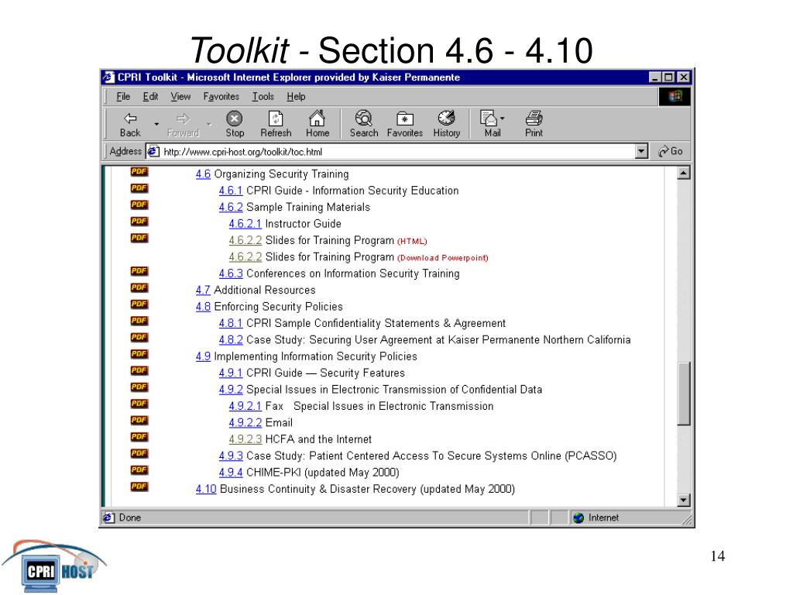
Task: Click the (HTML) slides label
Action: [x=412, y=242]
